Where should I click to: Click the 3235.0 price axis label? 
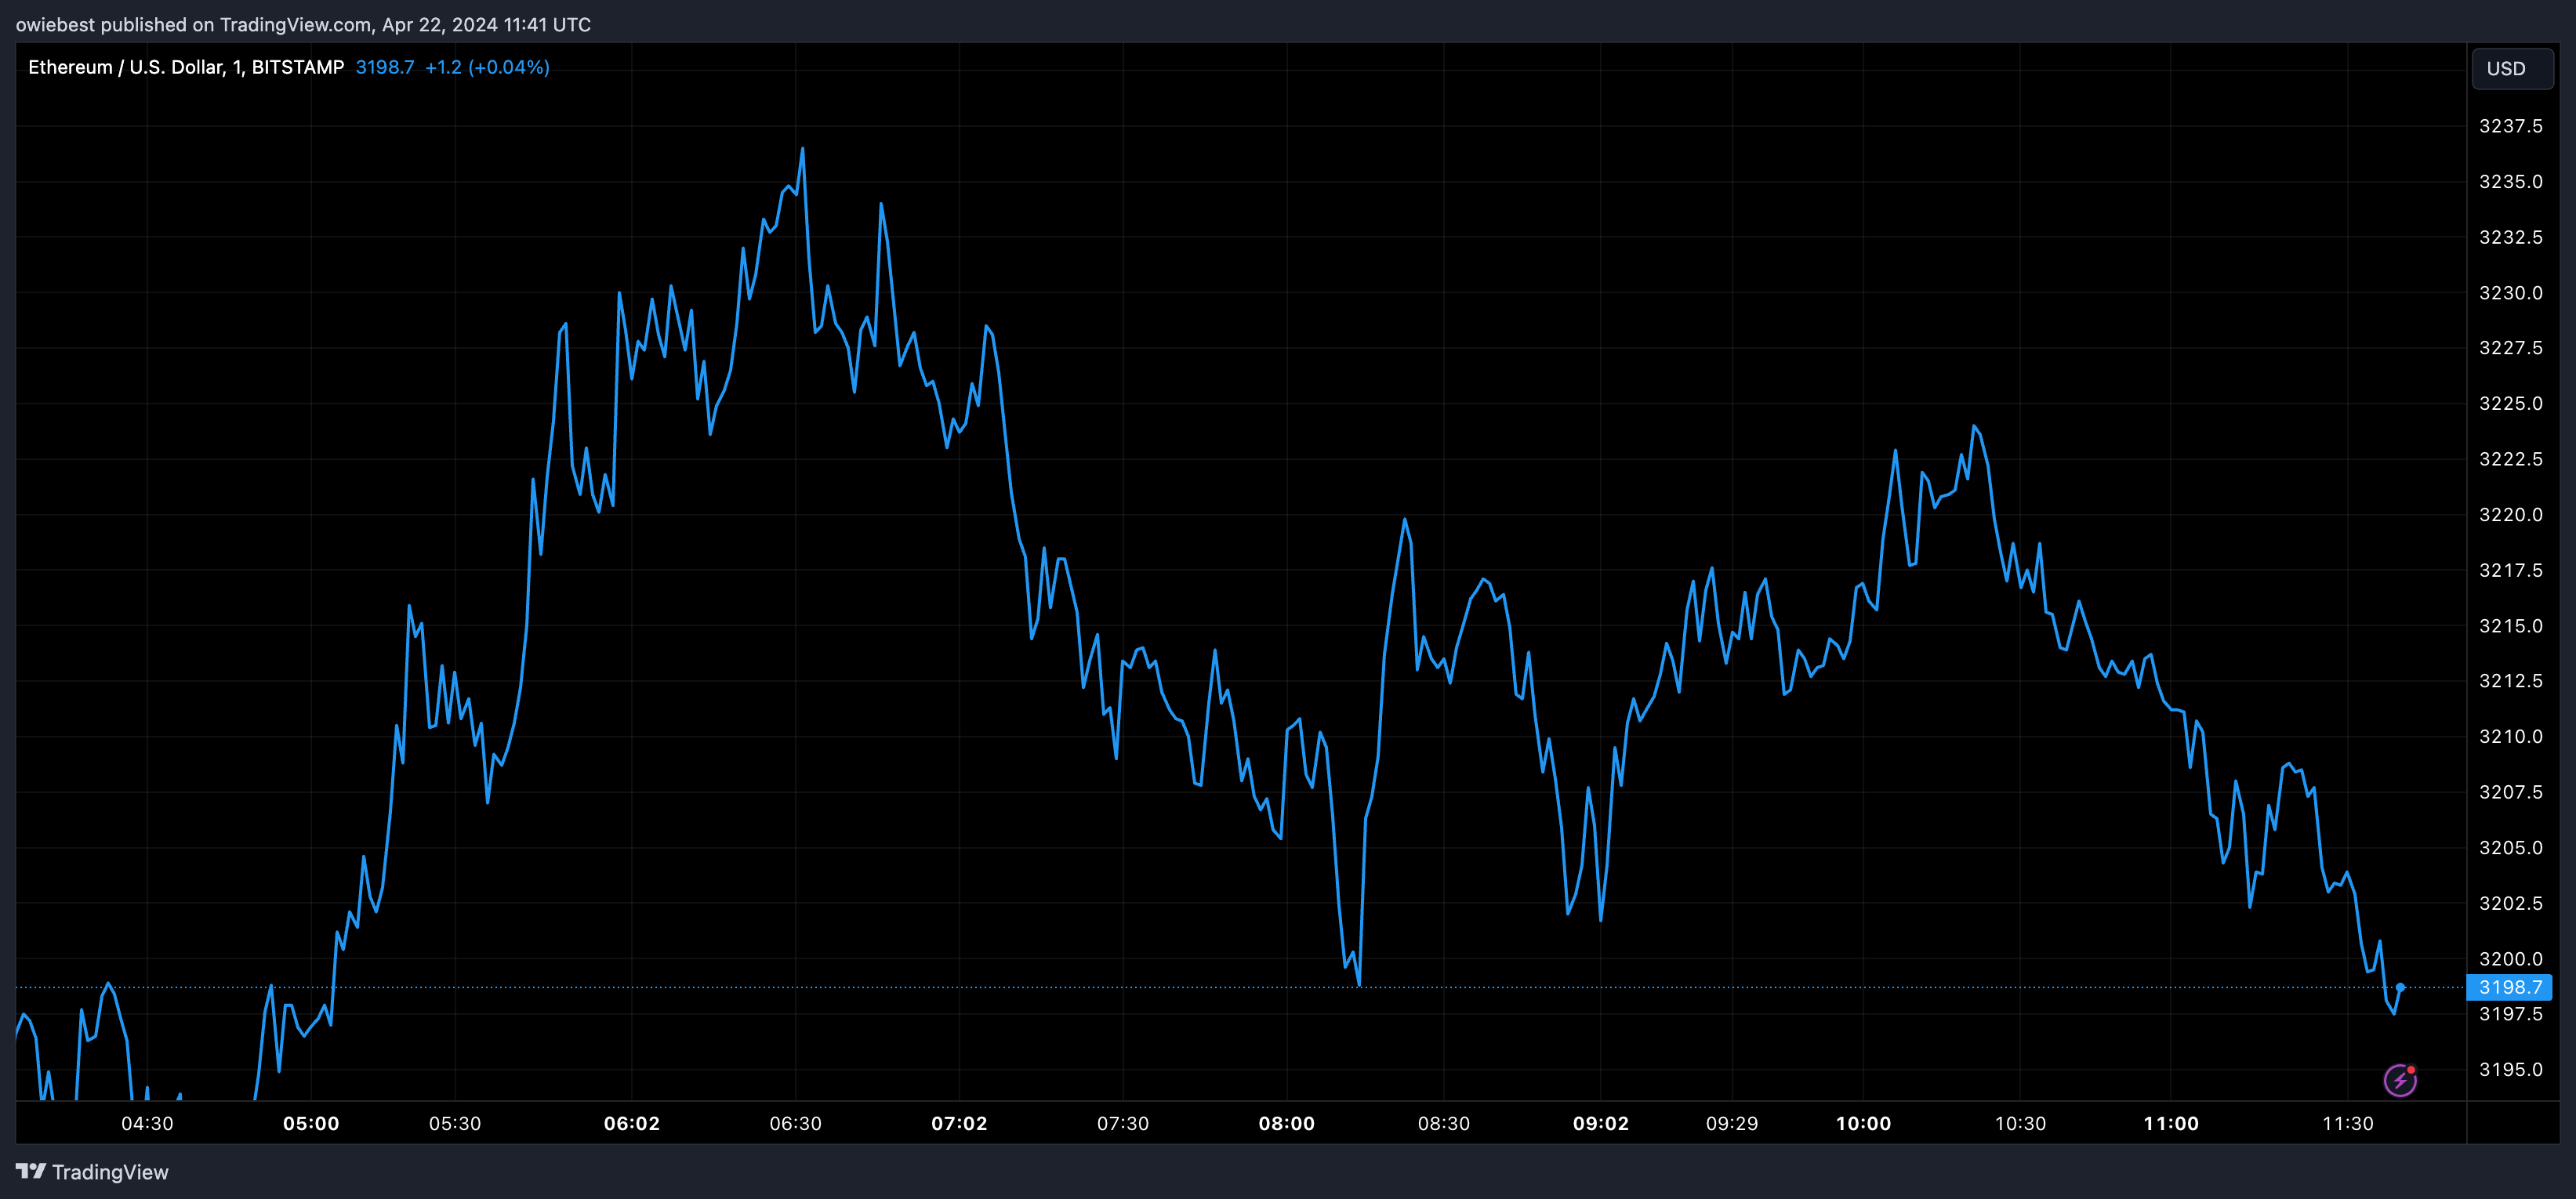point(2510,182)
